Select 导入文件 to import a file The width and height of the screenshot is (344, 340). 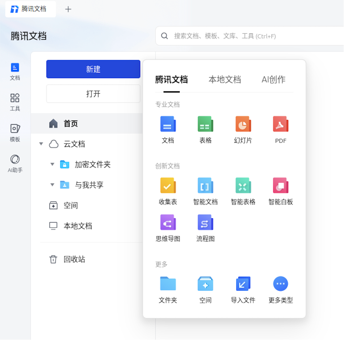coord(243,290)
